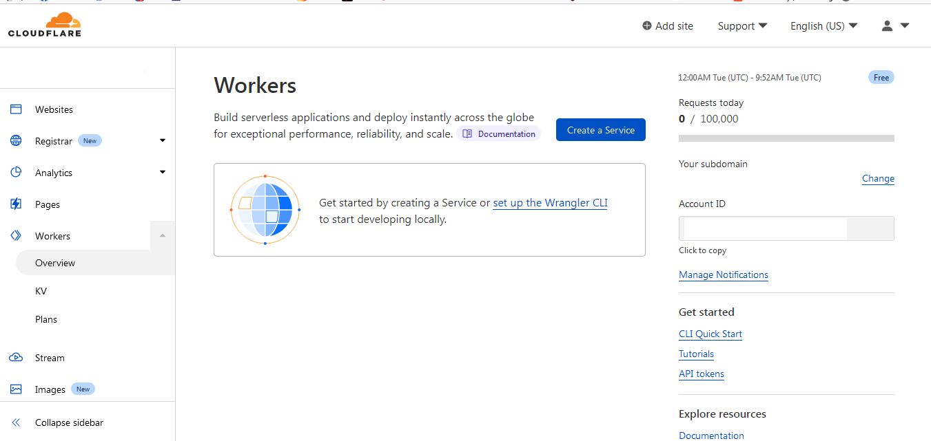931x441 pixels.
Task: Click the Pages lightning icon
Action: tap(16, 204)
